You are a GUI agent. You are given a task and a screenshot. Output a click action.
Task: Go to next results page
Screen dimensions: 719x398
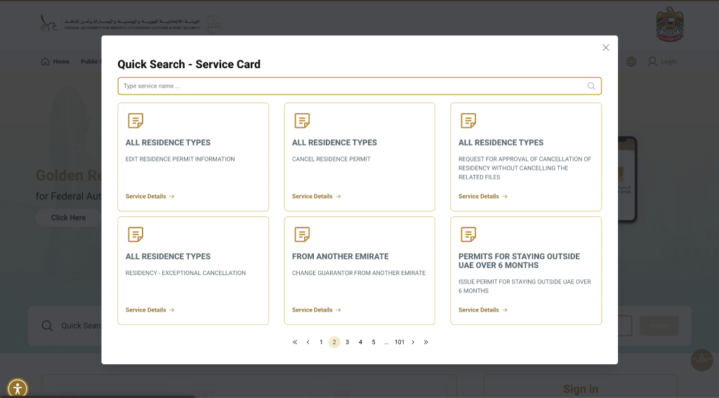point(413,342)
